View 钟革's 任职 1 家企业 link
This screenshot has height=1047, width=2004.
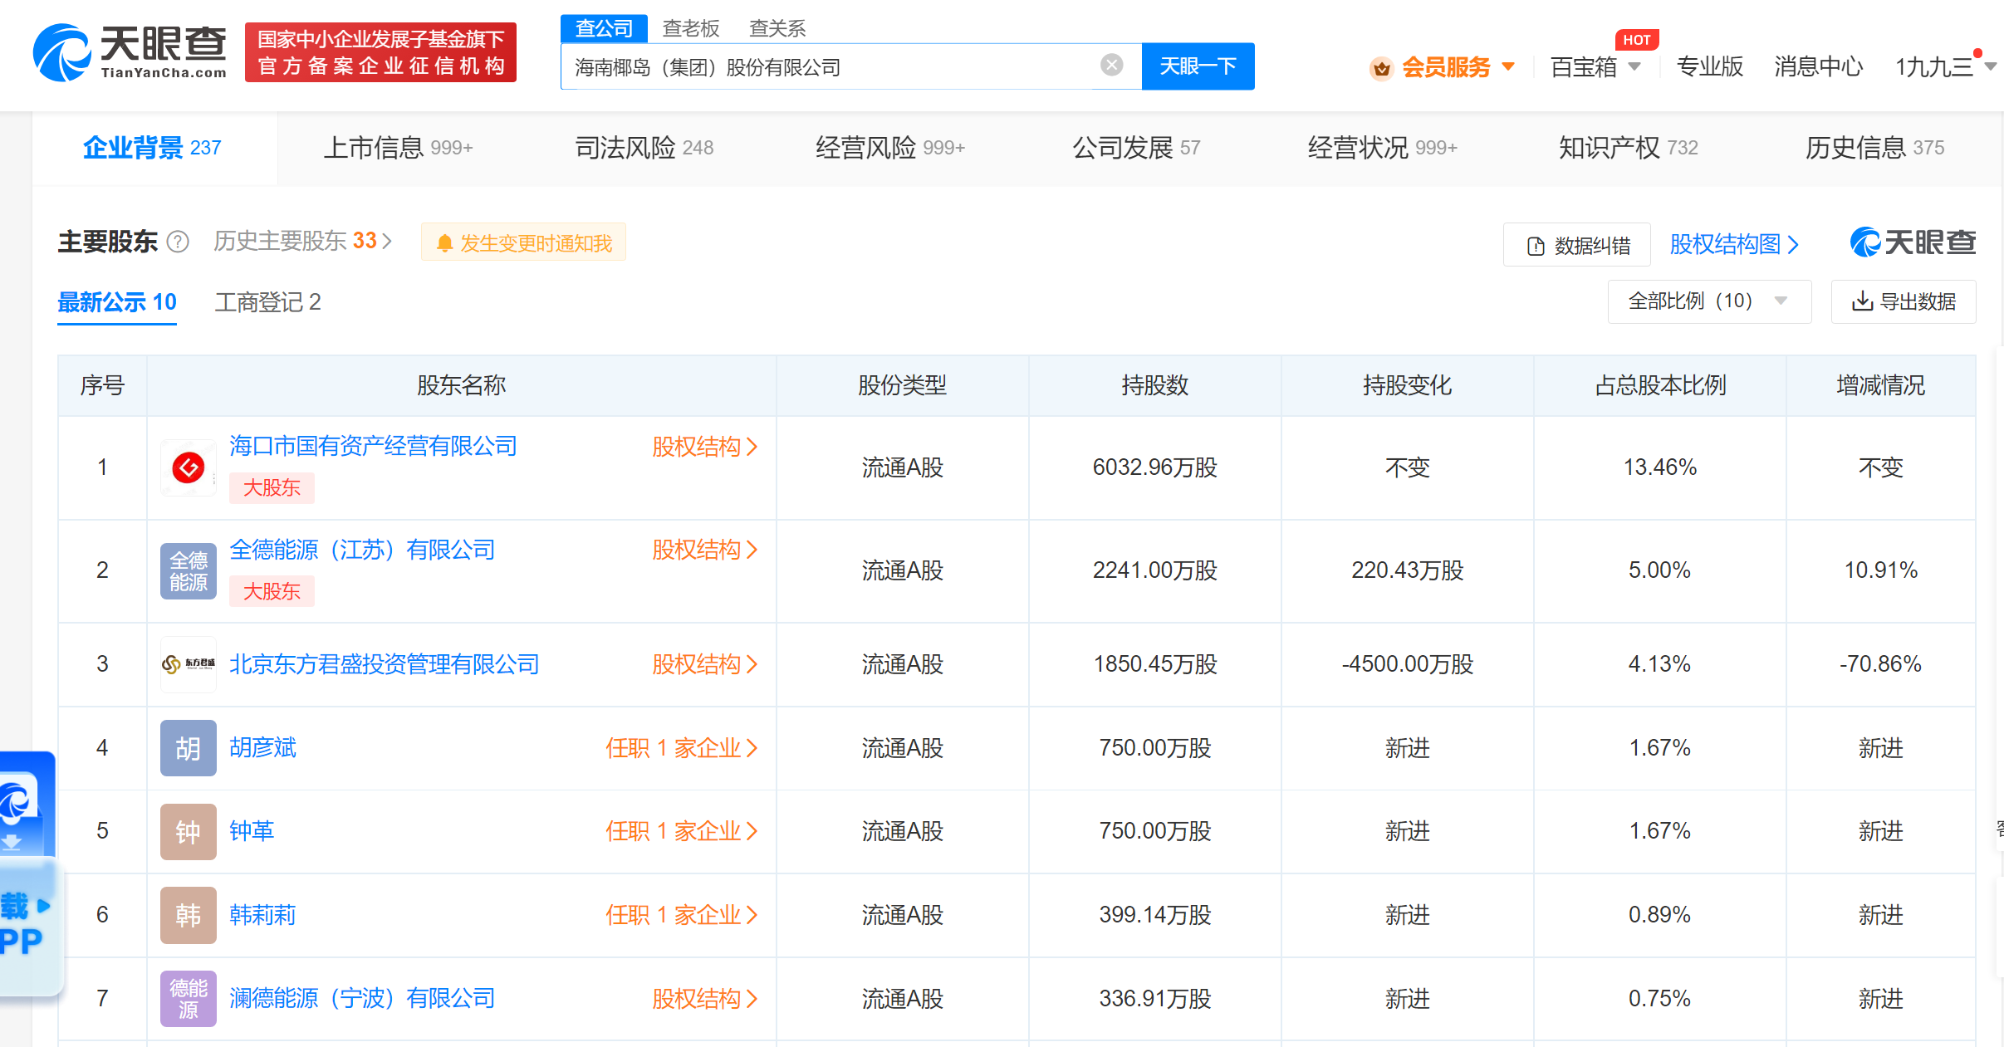click(681, 831)
